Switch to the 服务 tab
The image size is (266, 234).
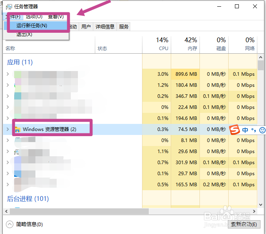124,27
